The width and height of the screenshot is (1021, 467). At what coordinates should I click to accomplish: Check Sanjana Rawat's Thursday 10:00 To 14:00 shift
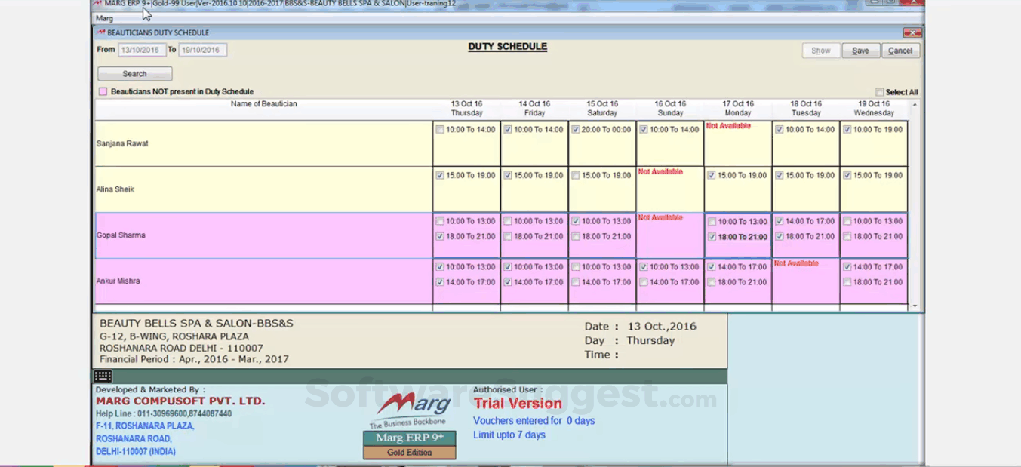click(440, 130)
